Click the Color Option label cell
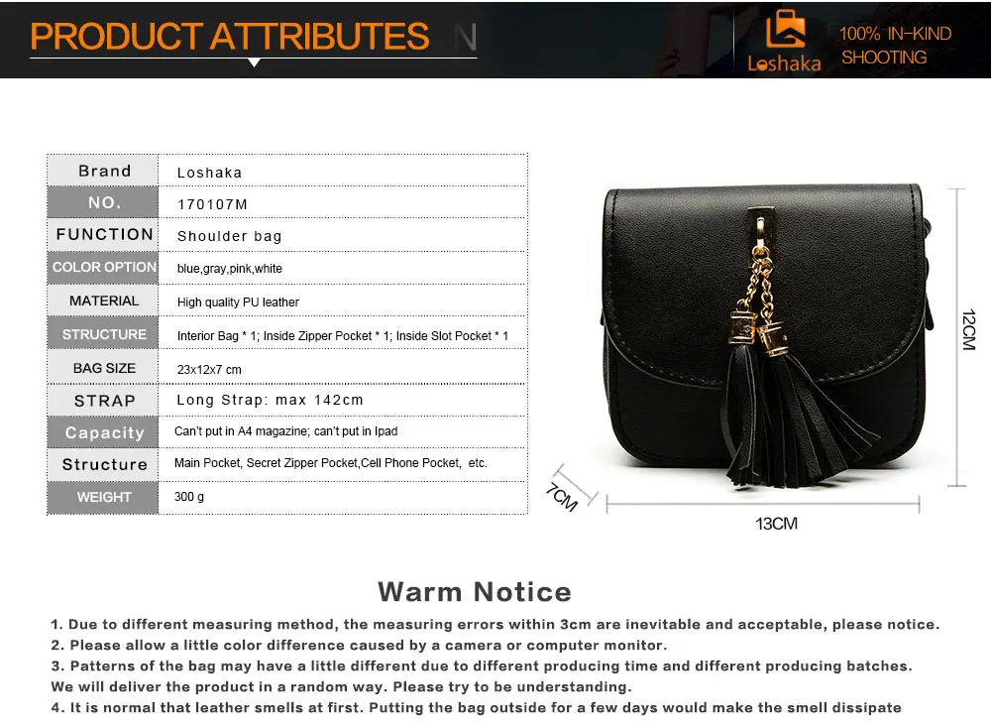The image size is (991, 725). (104, 267)
